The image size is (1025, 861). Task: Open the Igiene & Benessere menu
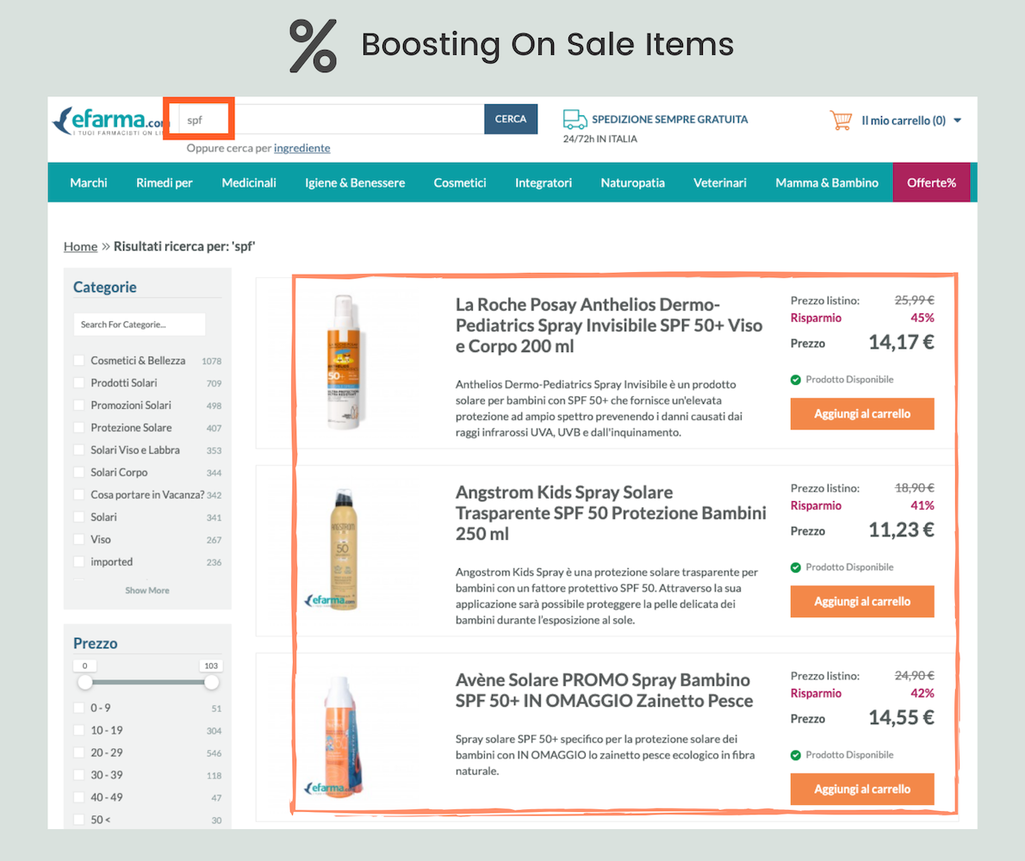pyautogui.click(x=355, y=183)
